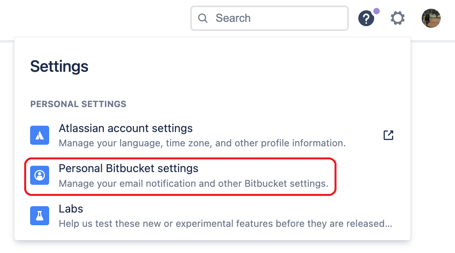Click the Atlassian account settings icon

pos(40,135)
